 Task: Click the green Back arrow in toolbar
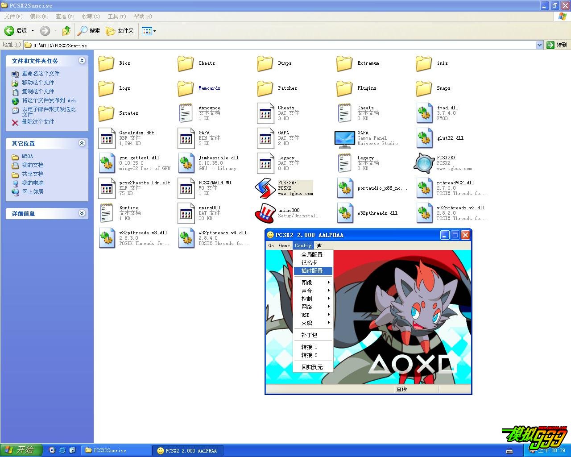pyautogui.click(x=9, y=31)
